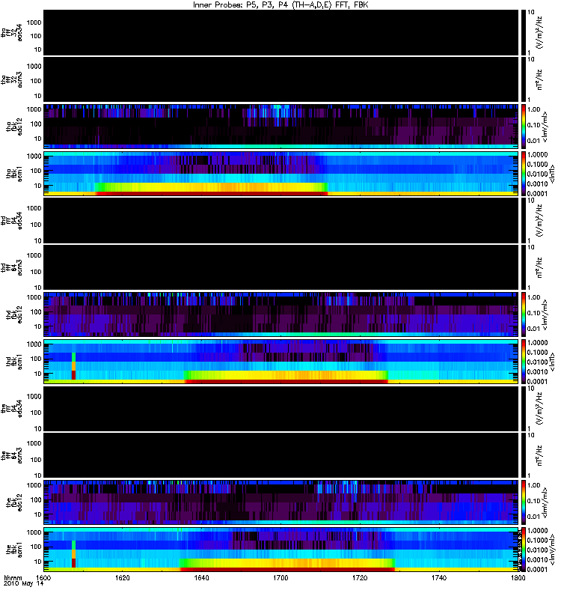
Task: Click the the fbk scm1 spectrogram panel
Action: tap(280, 550)
